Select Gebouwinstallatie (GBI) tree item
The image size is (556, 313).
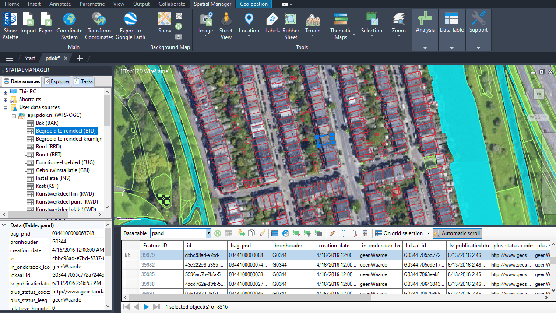[x=63, y=170]
